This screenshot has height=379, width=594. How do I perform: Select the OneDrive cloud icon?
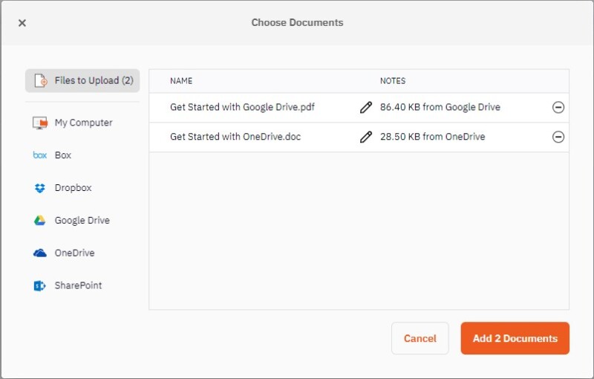click(x=40, y=253)
